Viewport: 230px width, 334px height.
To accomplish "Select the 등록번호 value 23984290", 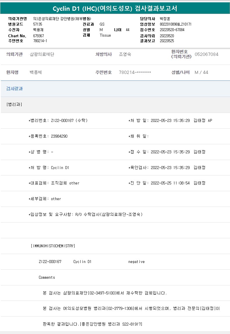I will (x=59, y=136).
